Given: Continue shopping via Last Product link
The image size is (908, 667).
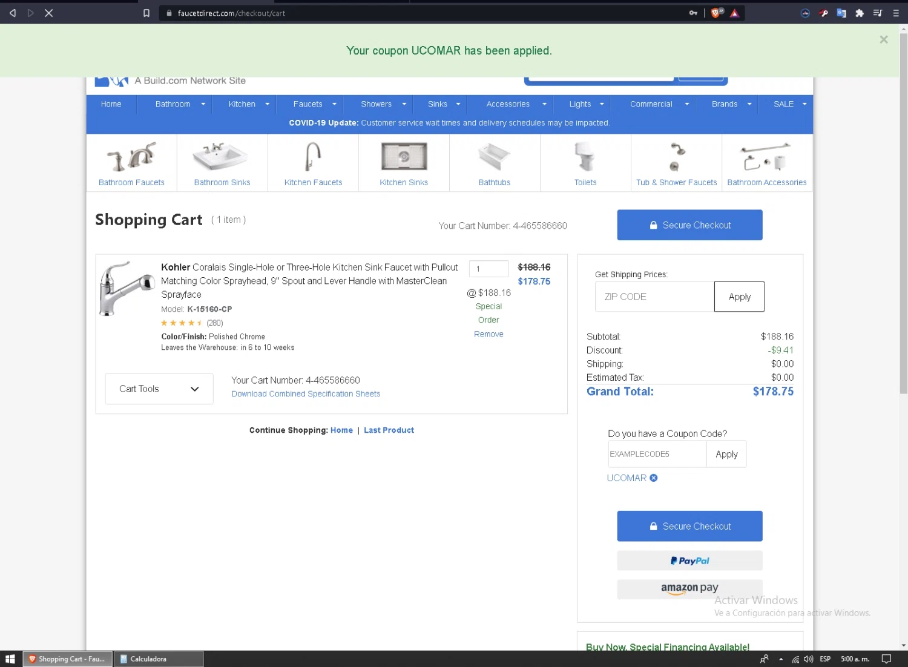Looking at the screenshot, I should [389, 430].
